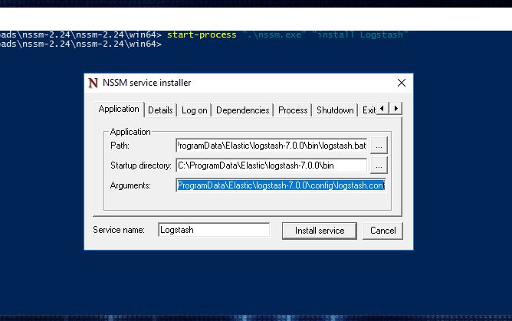Click the Startup directory: label
Screen dimensions: 512x321
pos(141,165)
